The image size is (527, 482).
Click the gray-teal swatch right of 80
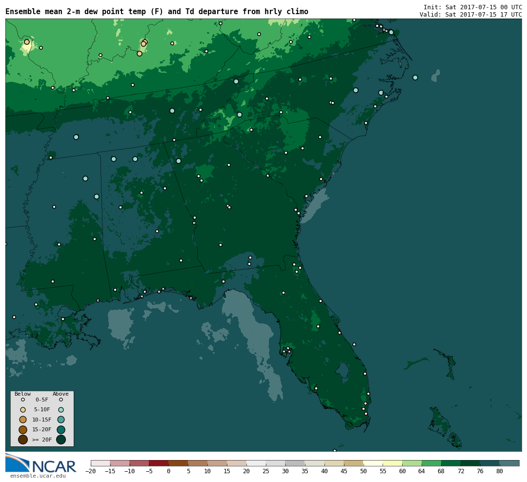coord(509,463)
